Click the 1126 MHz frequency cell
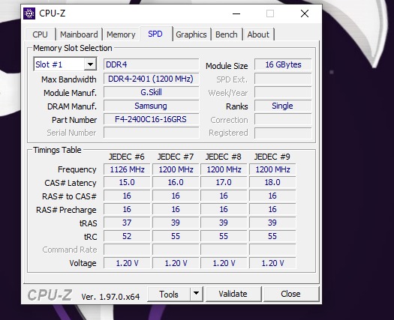The image size is (394, 320). click(127, 169)
